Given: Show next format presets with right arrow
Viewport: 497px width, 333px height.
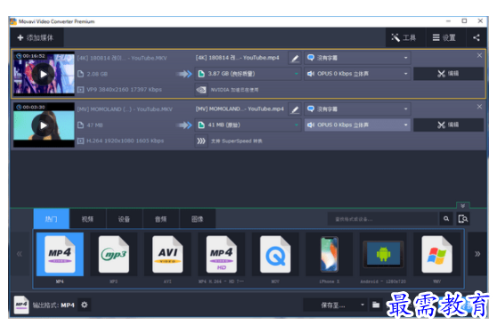Looking at the screenshot, I should click(x=477, y=254).
